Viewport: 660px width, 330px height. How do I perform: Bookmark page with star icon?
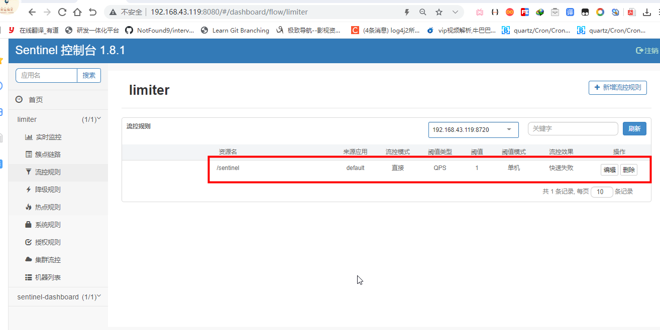point(439,12)
